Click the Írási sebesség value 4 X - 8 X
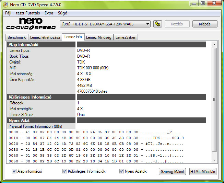Viewport: 224px width, 183px height. [84, 74]
